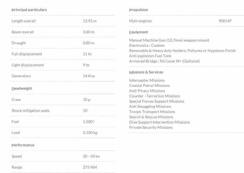Screen dimensions: 244x173
Task: Click the Principal particulars heading
Action: 29,10
